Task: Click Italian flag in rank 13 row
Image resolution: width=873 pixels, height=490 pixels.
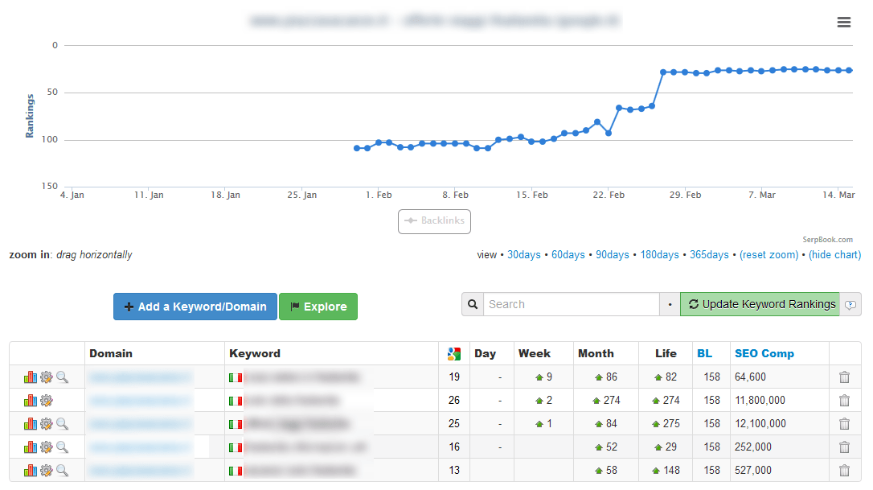Action: 236,471
